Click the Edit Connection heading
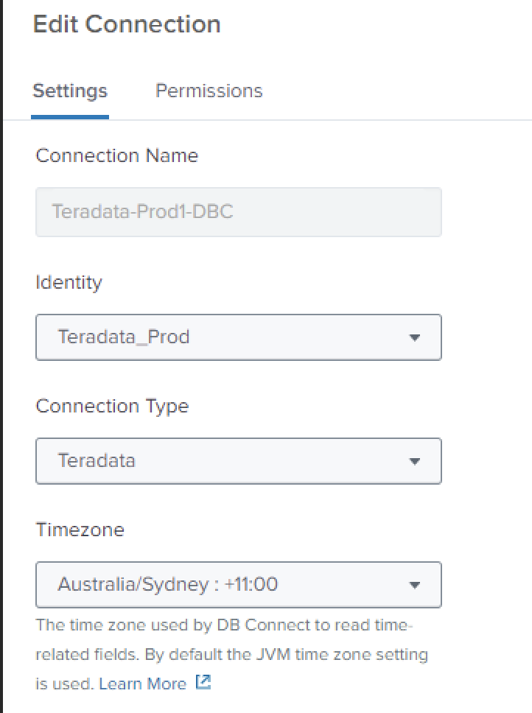 (127, 24)
